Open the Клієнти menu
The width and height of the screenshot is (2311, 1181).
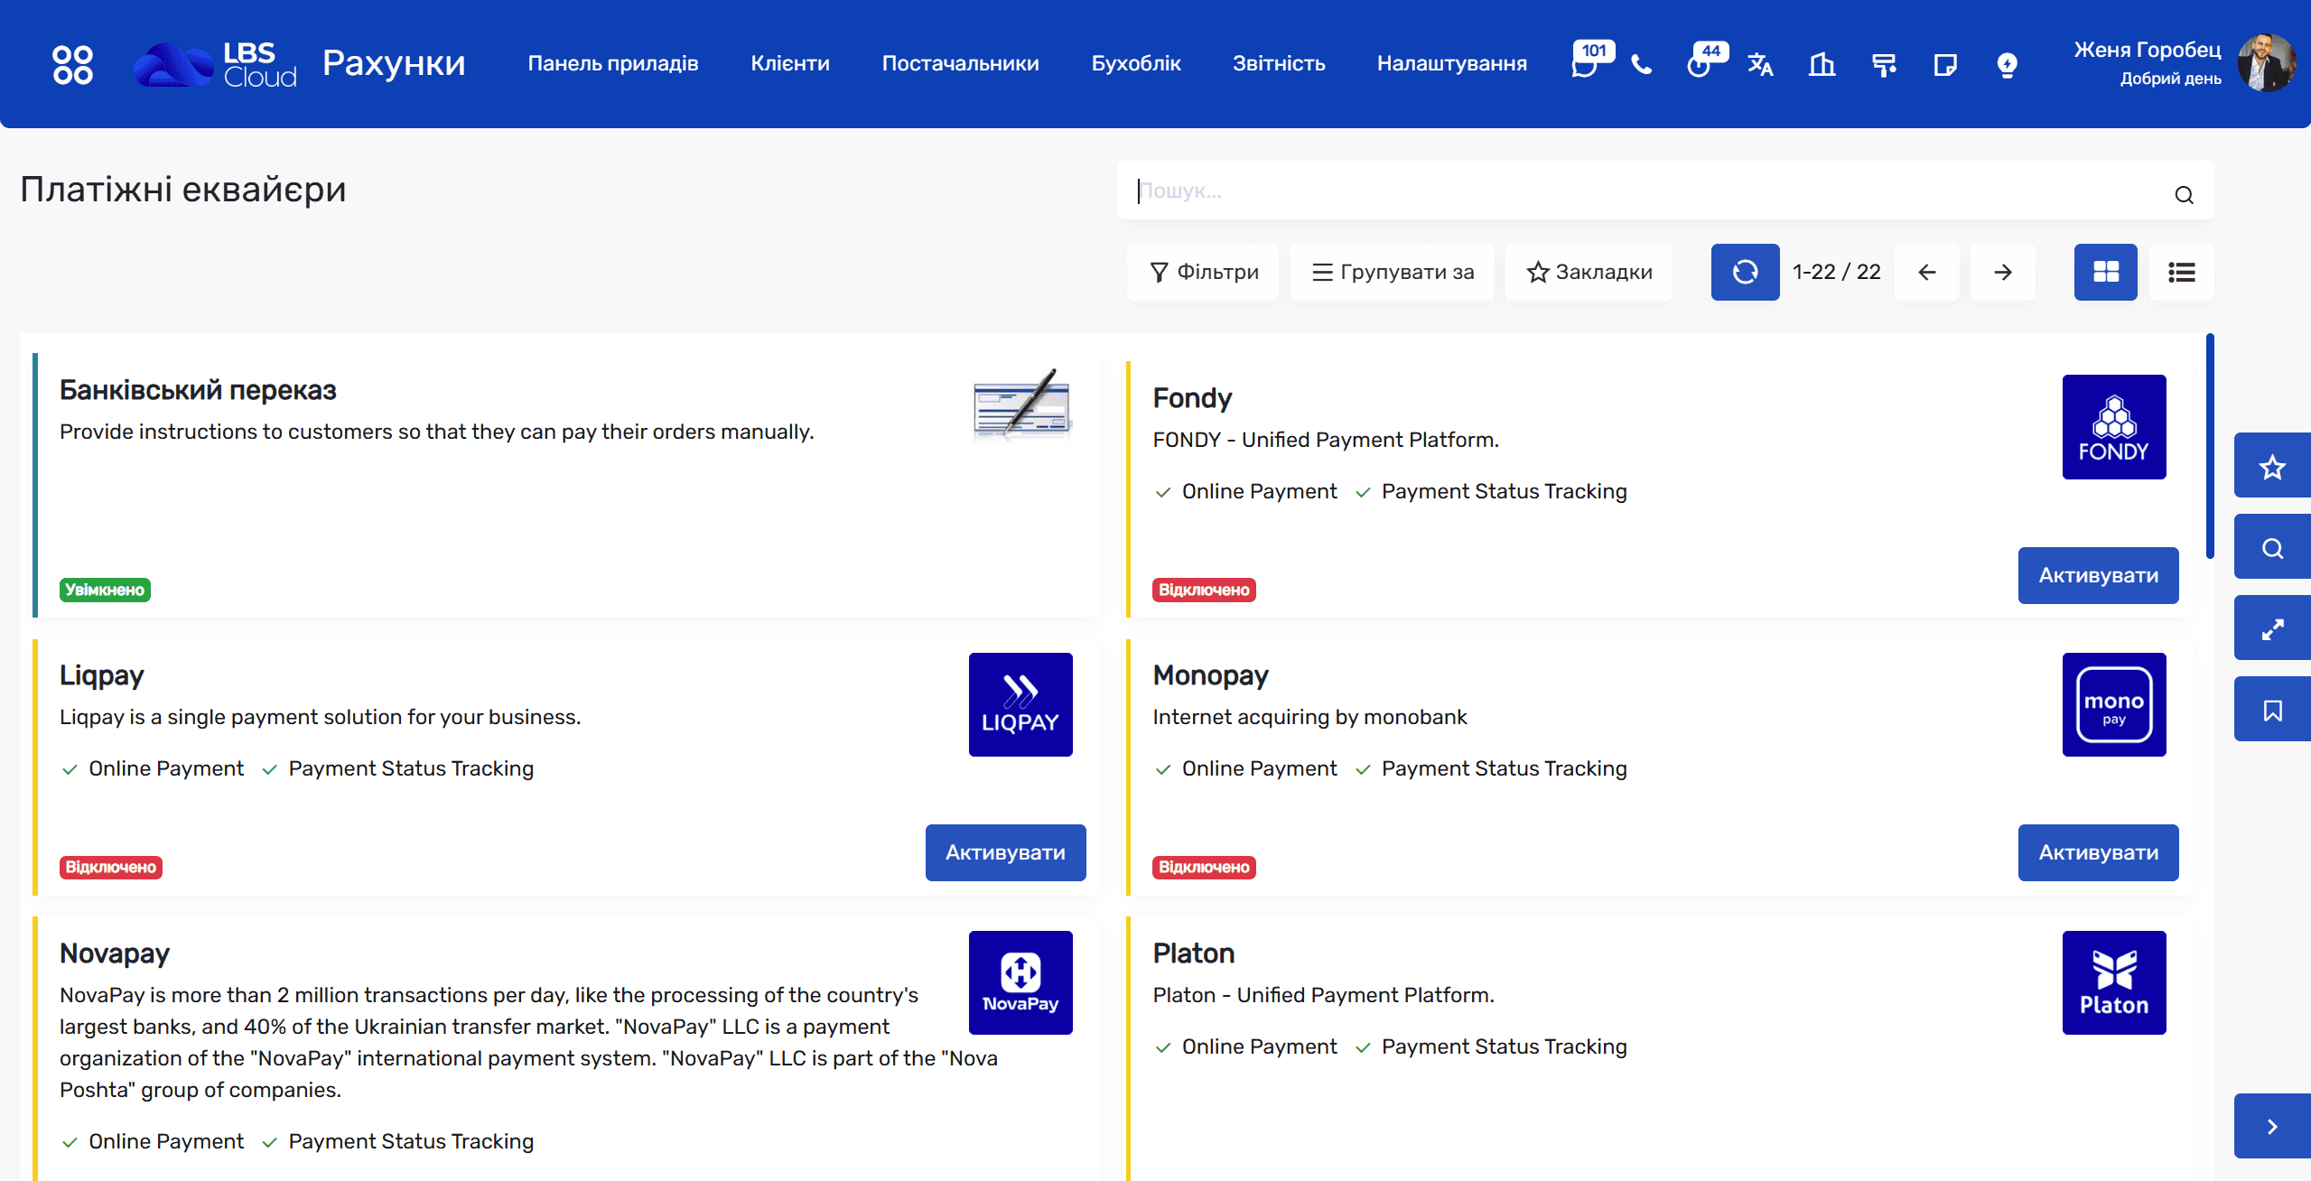click(790, 63)
